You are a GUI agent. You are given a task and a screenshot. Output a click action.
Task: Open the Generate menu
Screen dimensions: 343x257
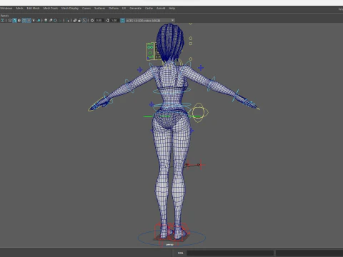(135, 9)
